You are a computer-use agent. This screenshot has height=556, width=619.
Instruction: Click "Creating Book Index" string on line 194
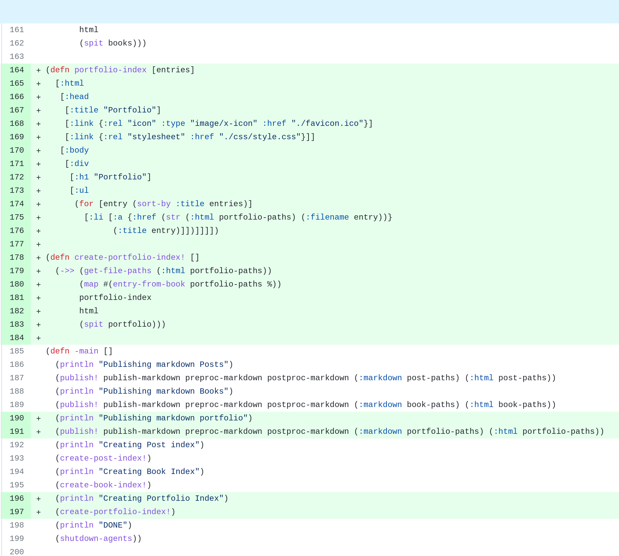pyautogui.click(x=149, y=472)
